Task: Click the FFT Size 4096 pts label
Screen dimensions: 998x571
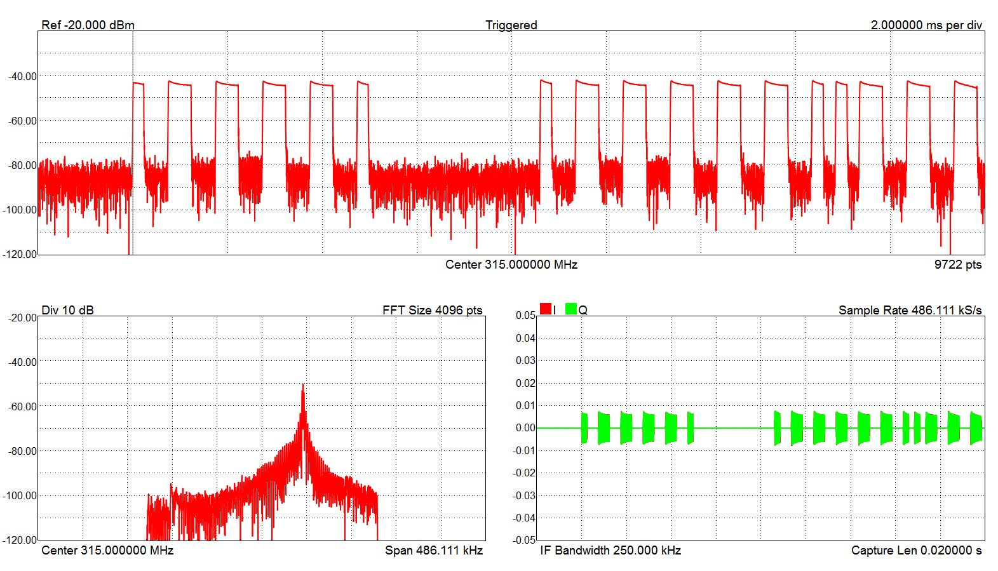Action: point(432,310)
